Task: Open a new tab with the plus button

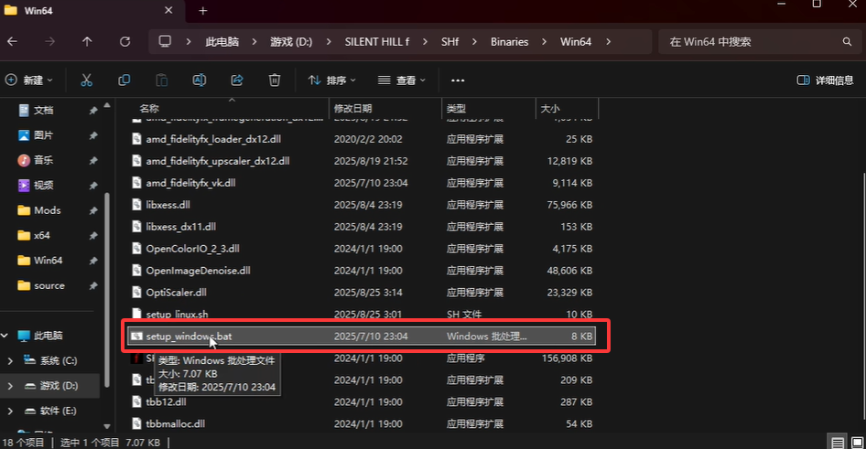Action: (x=202, y=11)
